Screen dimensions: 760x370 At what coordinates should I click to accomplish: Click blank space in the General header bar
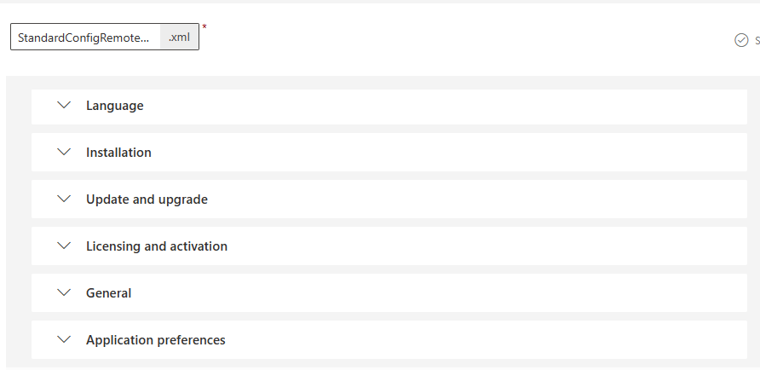click(443, 293)
